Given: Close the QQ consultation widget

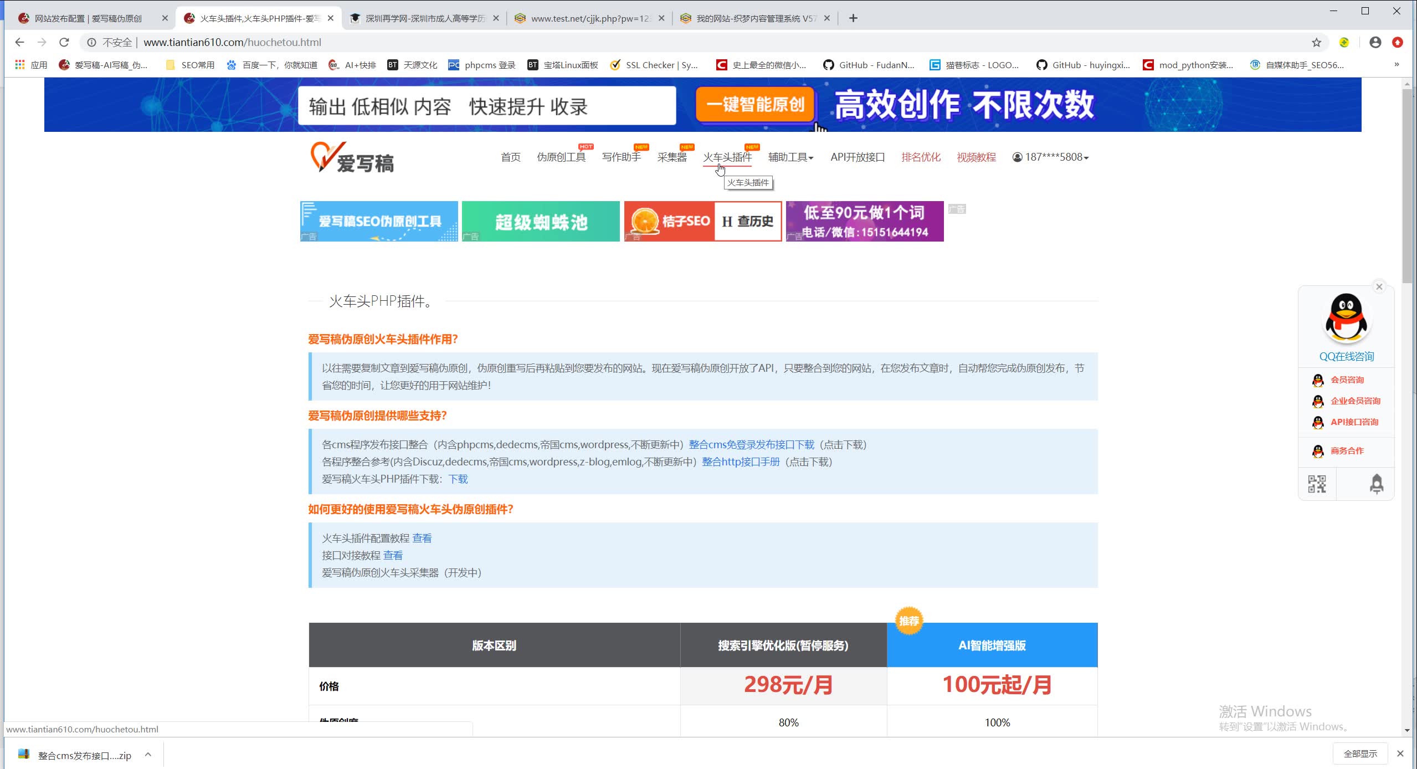Looking at the screenshot, I should coord(1379,286).
